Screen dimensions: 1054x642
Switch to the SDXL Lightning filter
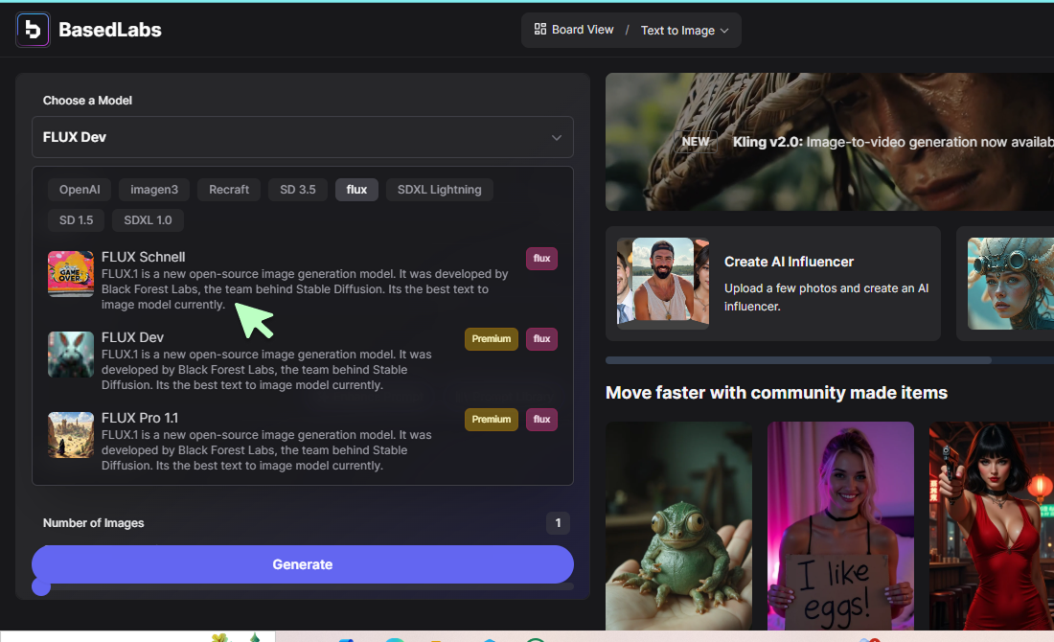tap(439, 190)
